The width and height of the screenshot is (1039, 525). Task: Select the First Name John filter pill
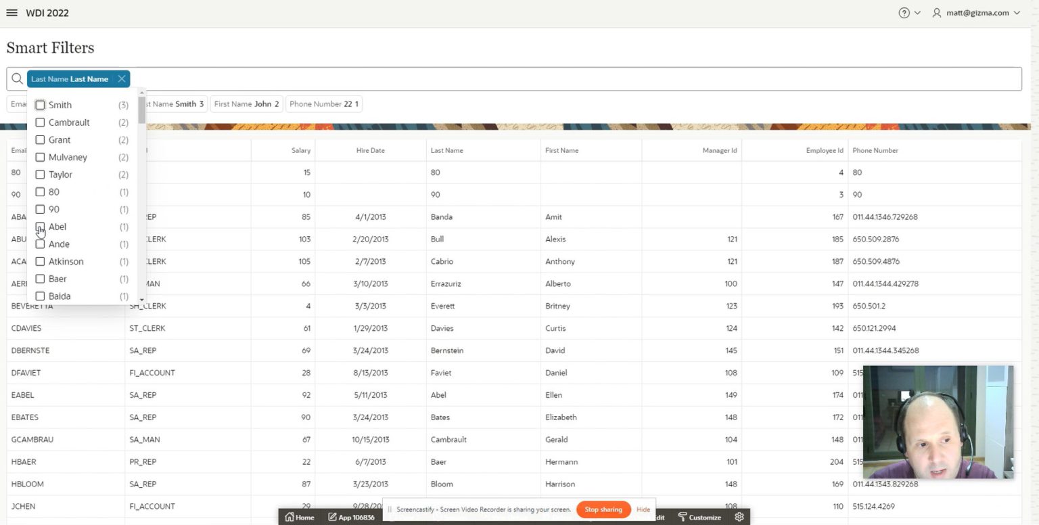[x=246, y=104]
